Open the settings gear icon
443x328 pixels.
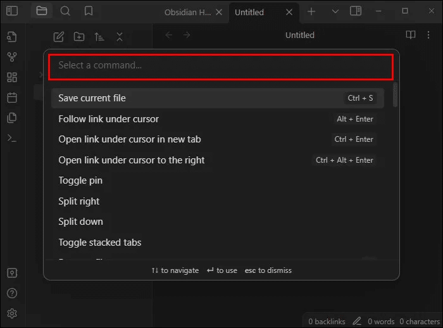pyautogui.click(x=12, y=313)
